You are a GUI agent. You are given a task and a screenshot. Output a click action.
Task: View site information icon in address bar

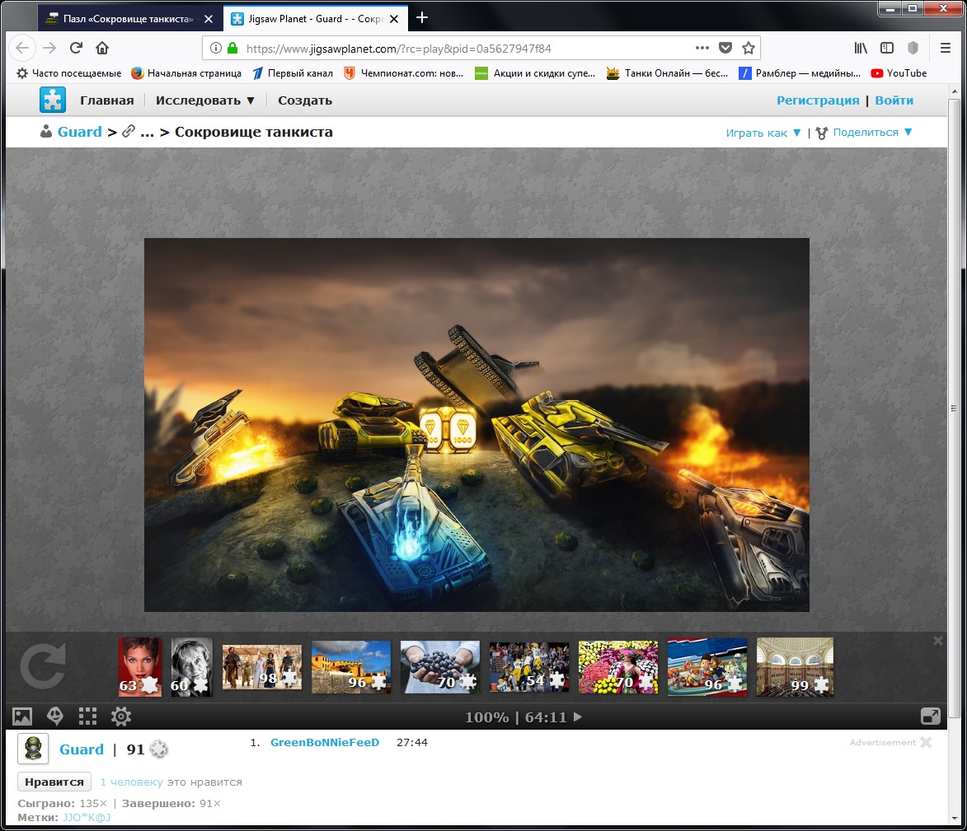(x=216, y=48)
